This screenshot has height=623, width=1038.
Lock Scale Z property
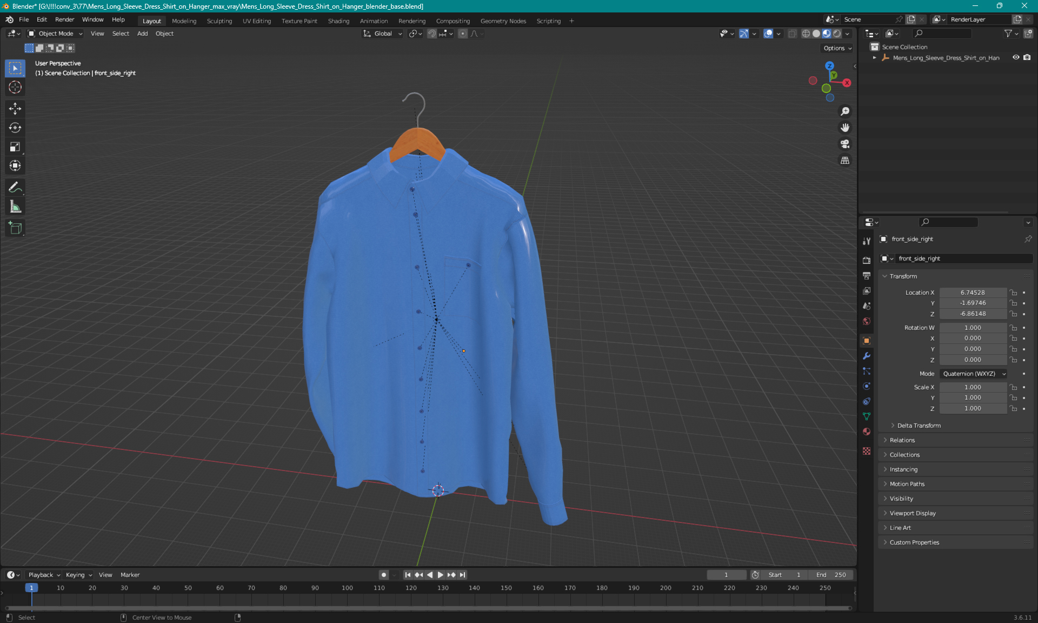click(x=1014, y=409)
